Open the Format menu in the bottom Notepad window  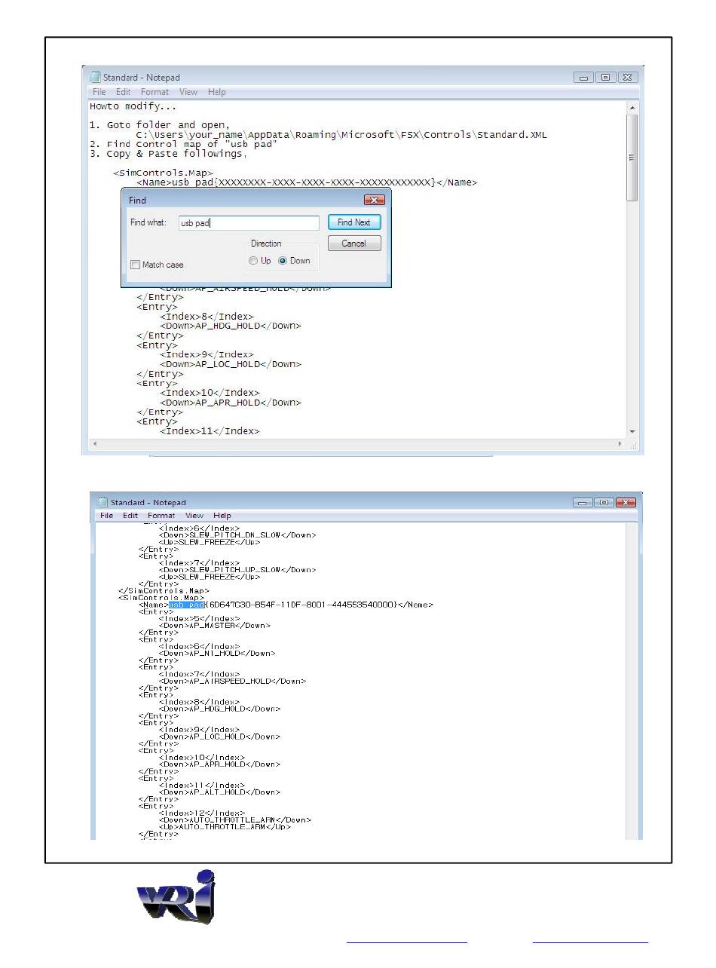161,516
